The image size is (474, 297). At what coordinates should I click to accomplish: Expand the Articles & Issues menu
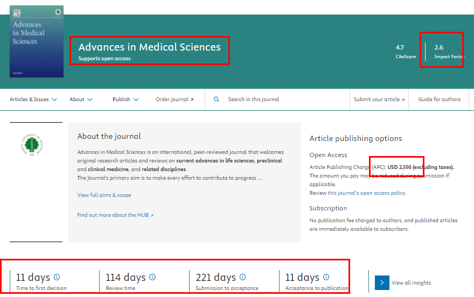33,100
